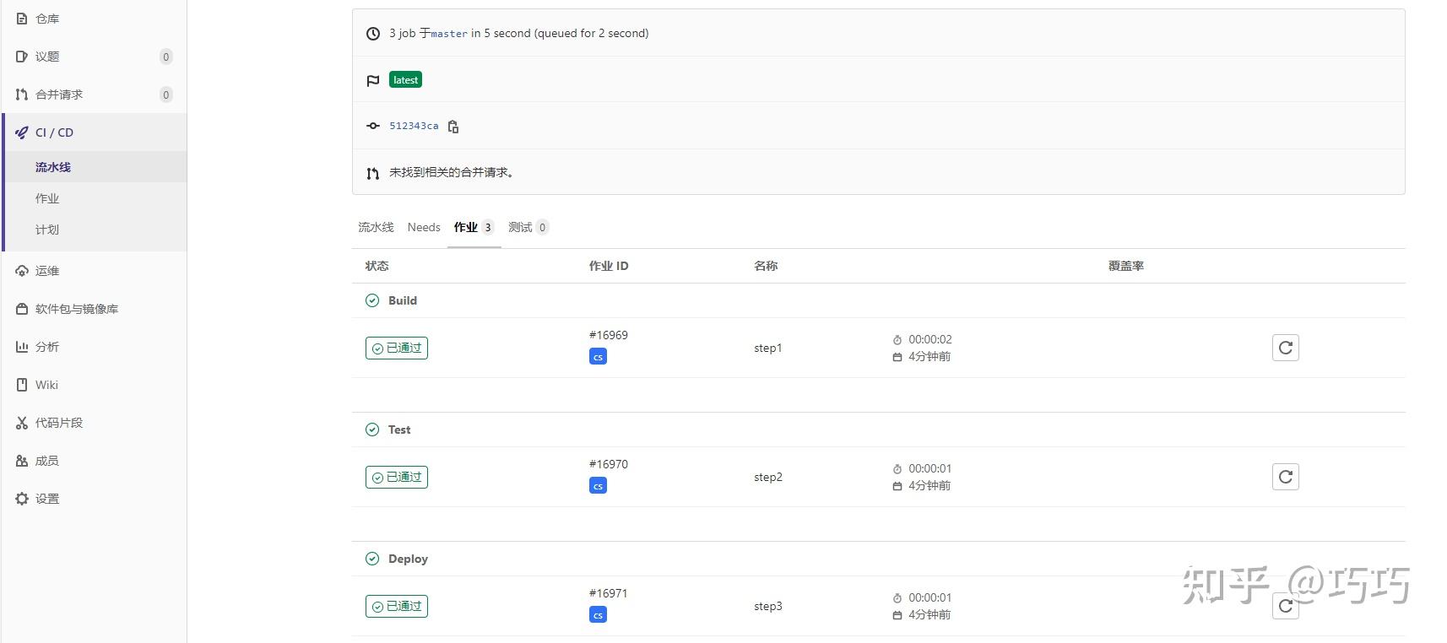Click the Wiki book icon
This screenshot has width=1447, height=643.
pyautogui.click(x=22, y=385)
